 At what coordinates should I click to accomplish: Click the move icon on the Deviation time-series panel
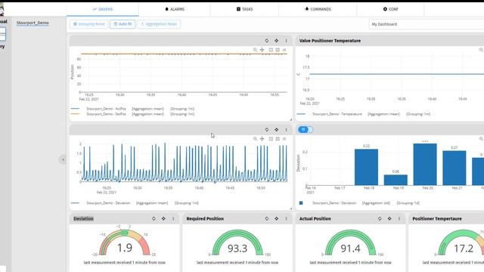pos(276,130)
